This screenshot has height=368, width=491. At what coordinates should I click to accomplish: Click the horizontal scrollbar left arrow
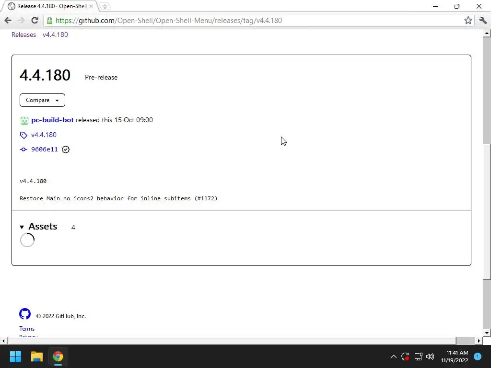[x=3, y=341]
